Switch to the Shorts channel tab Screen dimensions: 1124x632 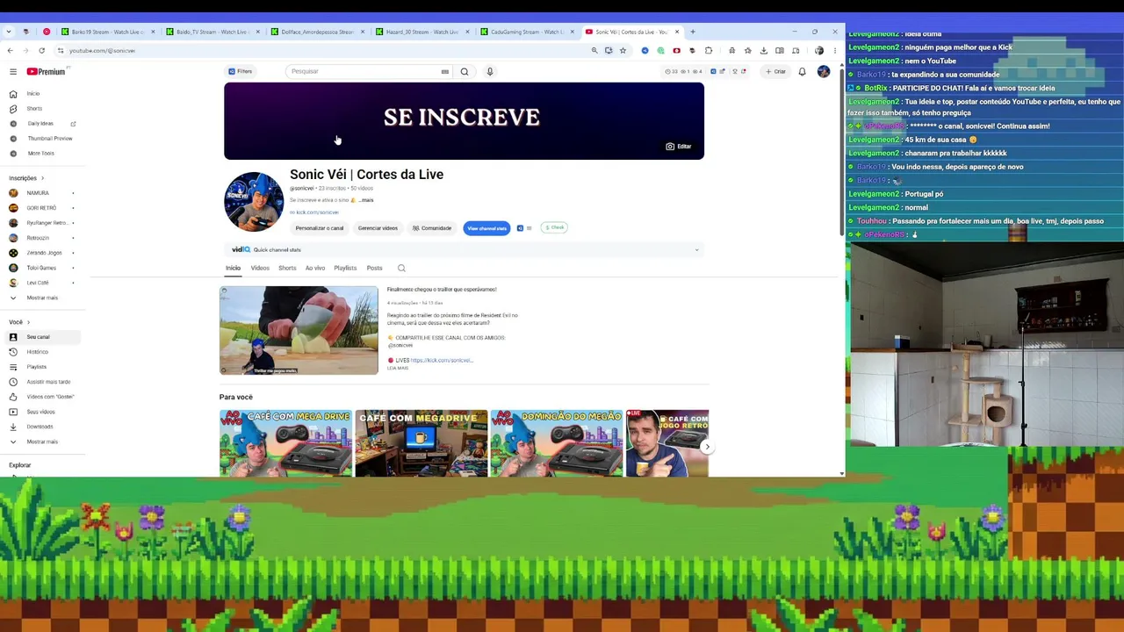coord(287,268)
